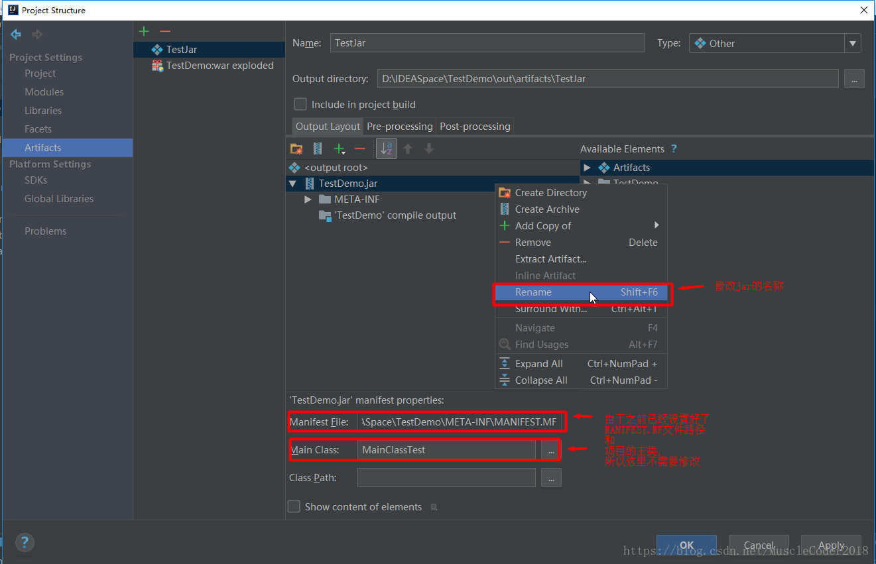The image size is (876, 564).
Task: Browse for the Main Class
Action: click(550, 450)
